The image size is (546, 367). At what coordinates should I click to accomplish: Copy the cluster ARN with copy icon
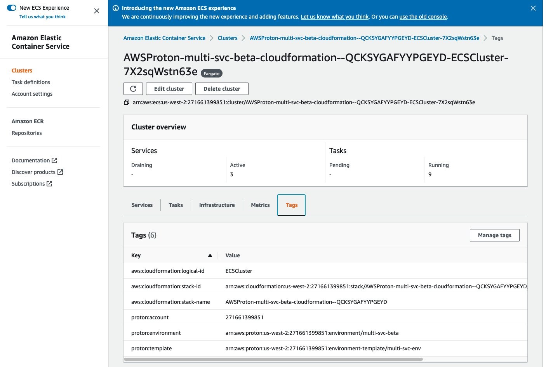pyautogui.click(x=127, y=102)
